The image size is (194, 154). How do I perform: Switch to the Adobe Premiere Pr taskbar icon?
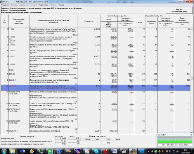(x=142, y=151)
